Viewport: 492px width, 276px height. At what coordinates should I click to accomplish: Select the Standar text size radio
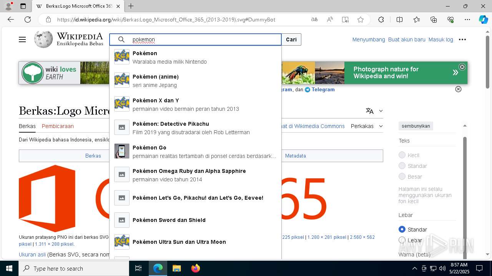[x=402, y=166]
